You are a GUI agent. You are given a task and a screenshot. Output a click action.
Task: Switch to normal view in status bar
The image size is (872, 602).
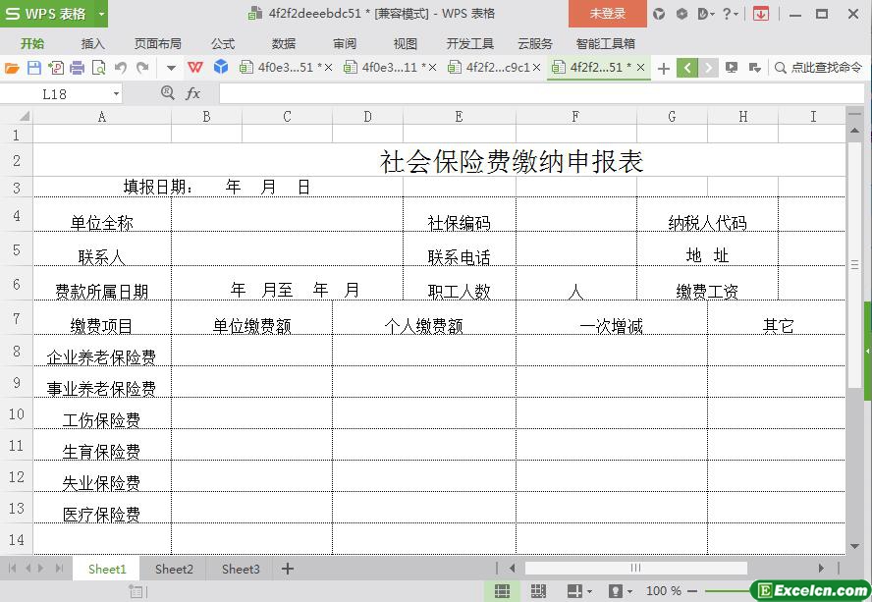point(502,591)
